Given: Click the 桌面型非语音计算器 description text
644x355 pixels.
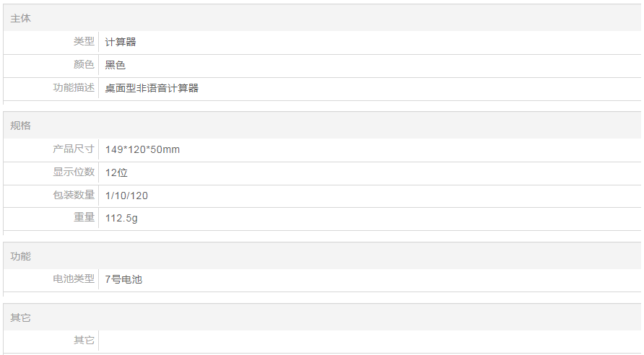Looking at the screenshot, I should tap(152, 88).
